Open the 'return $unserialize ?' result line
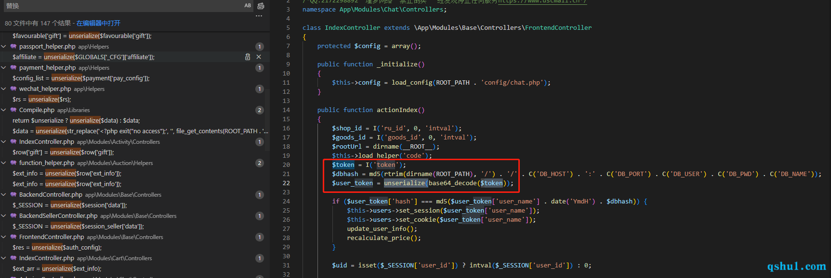This screenshot has width=831, height=278. tap(76, 120)
